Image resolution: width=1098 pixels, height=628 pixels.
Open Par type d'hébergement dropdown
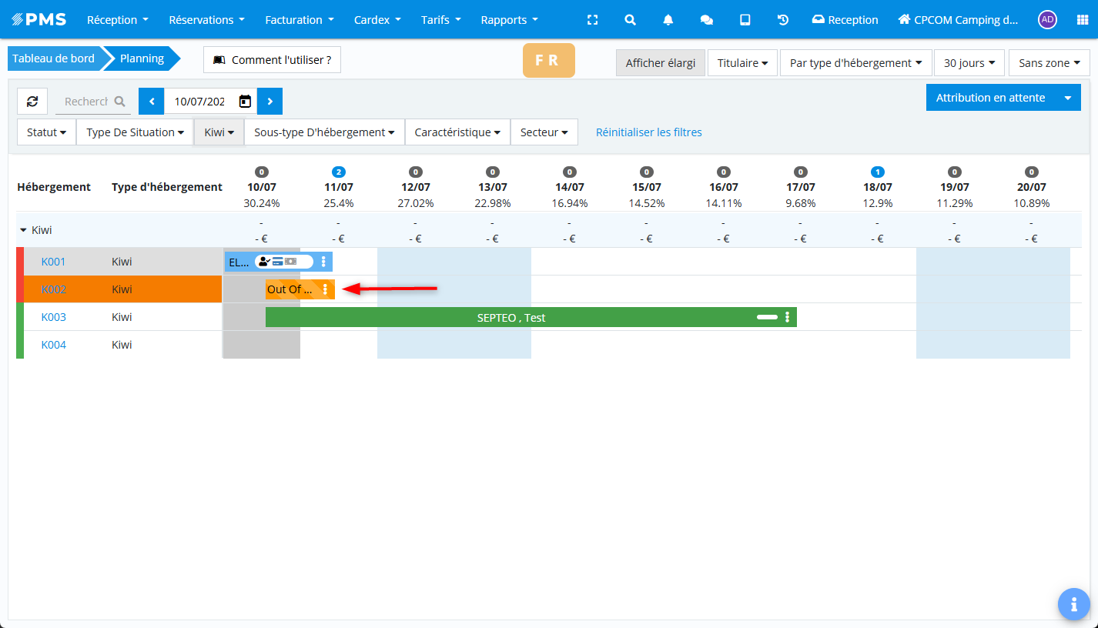coord(855,63)
